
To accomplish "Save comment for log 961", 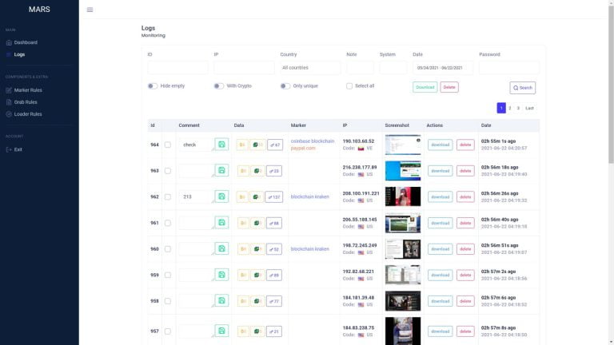I will click(221, 223).
